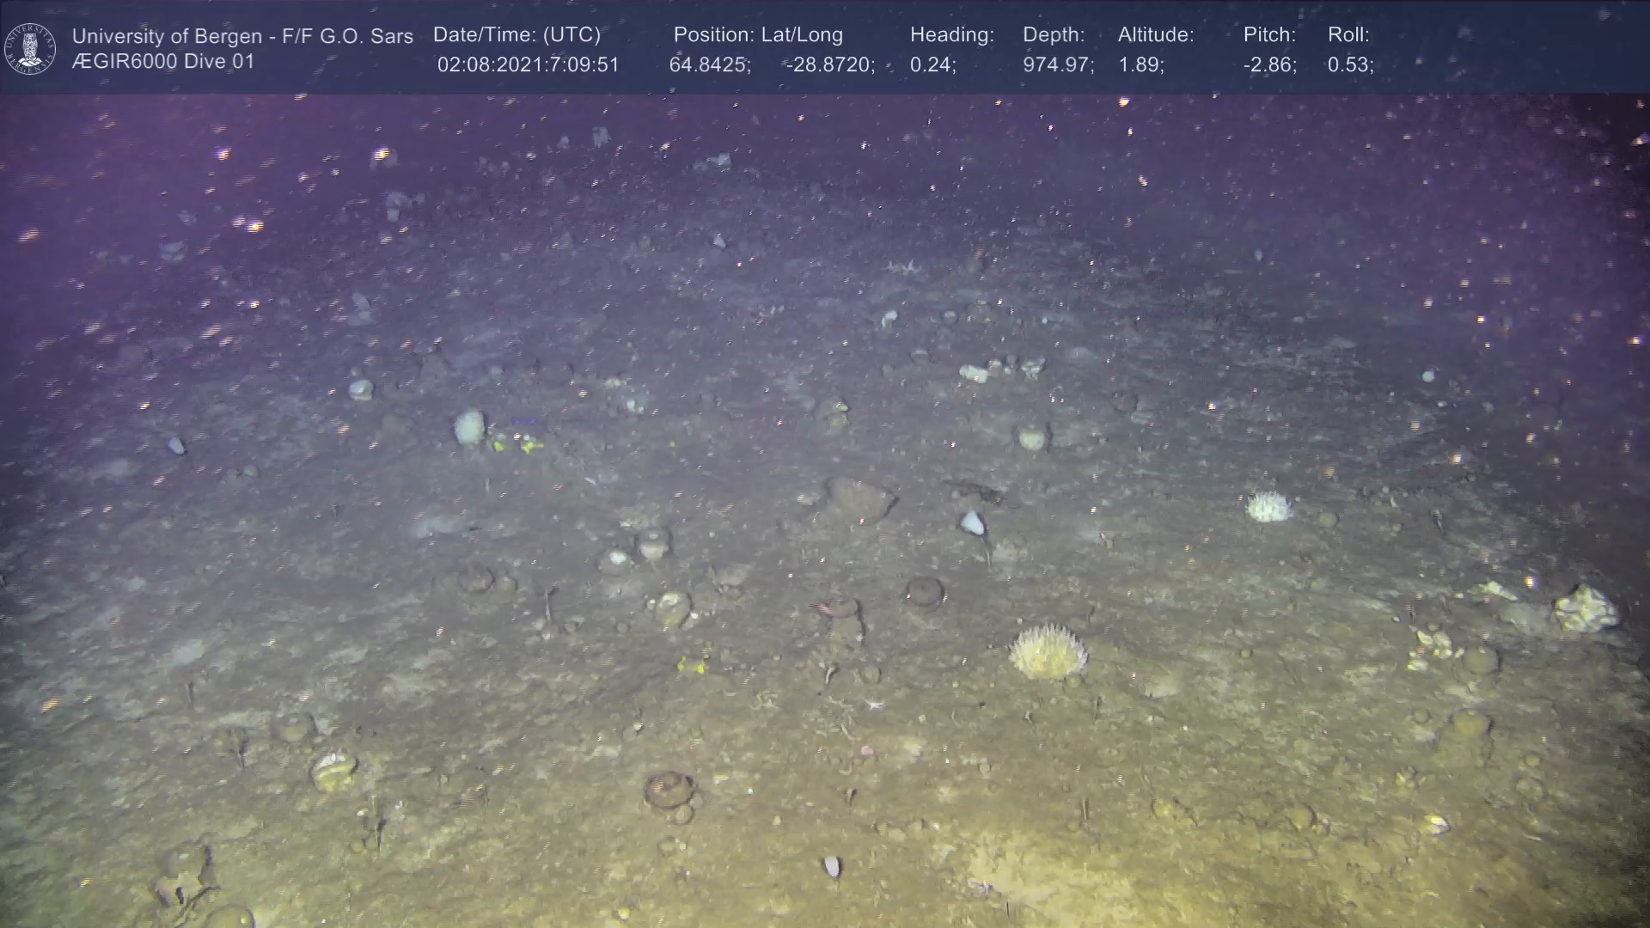The image size is (1650, 928).
Task: Select the pitch value -2.86
Action: point(1269,64)
